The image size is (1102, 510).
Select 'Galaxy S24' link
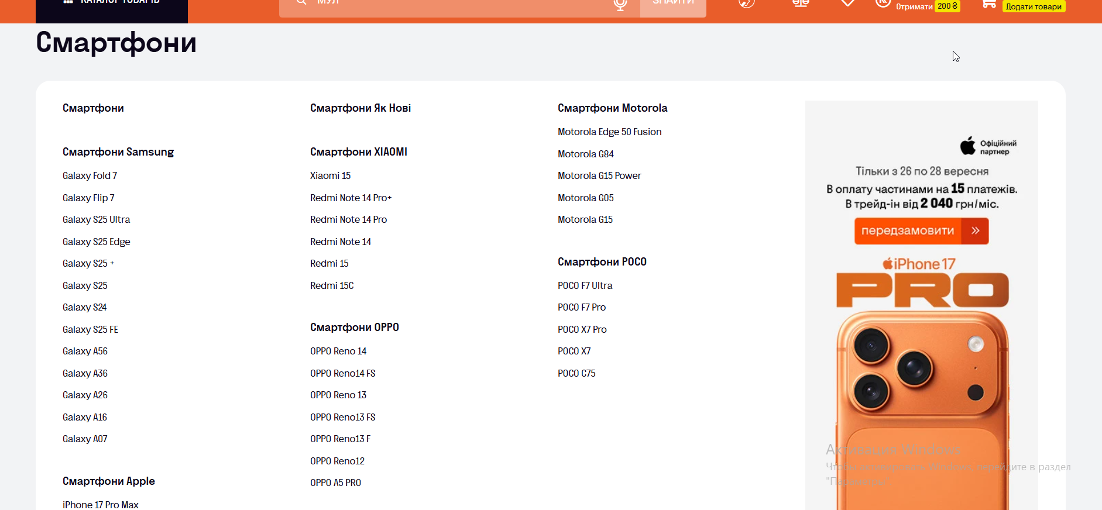pyautogui.click(x=85, y=308)
